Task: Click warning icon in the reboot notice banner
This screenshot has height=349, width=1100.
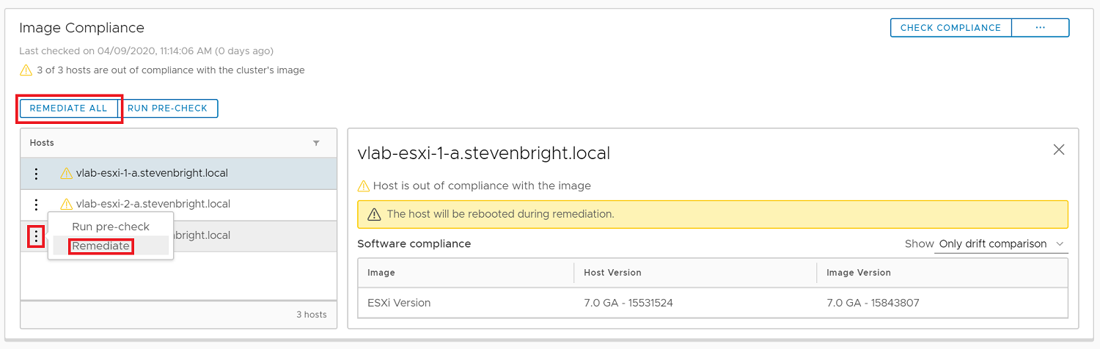Action: coord(374,215)
